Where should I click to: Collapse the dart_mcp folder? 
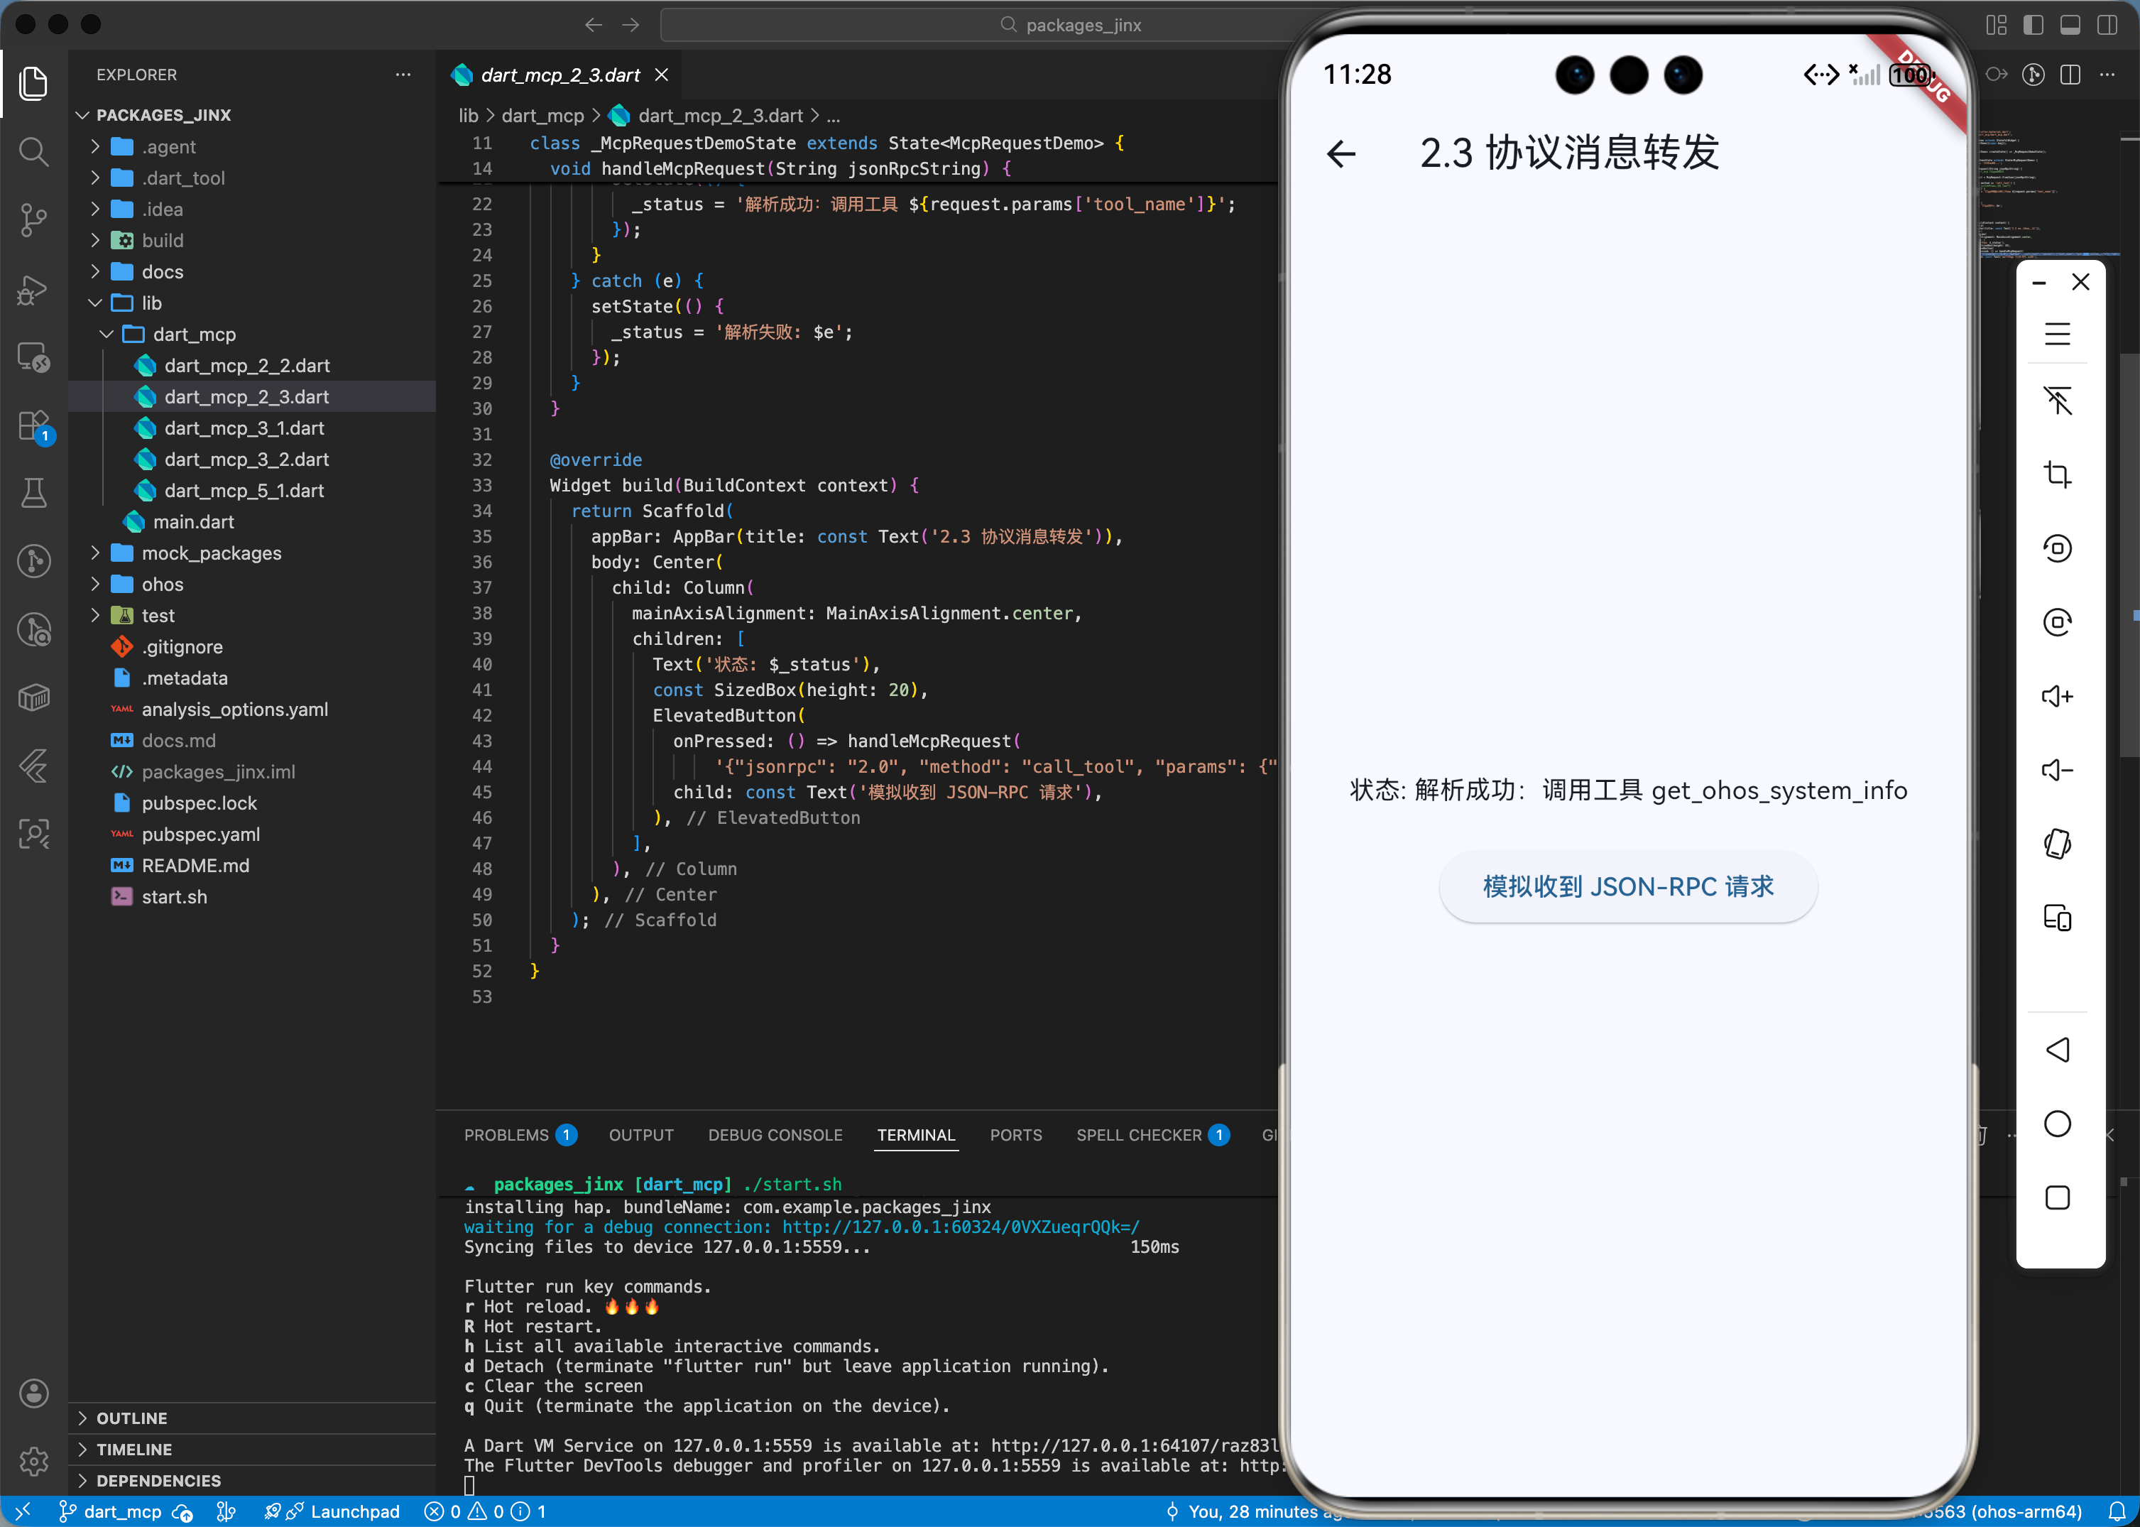[194, 334]
